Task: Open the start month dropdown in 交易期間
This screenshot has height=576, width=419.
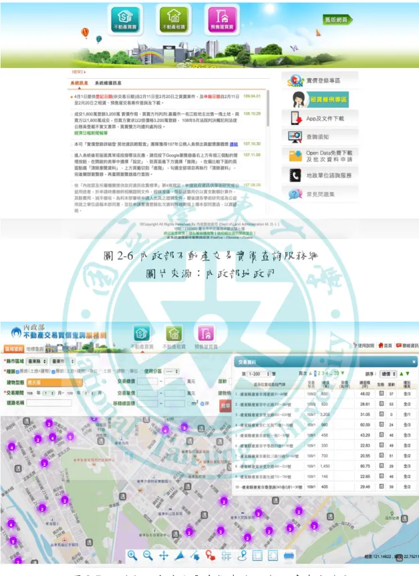Action: tap(49, 393)
